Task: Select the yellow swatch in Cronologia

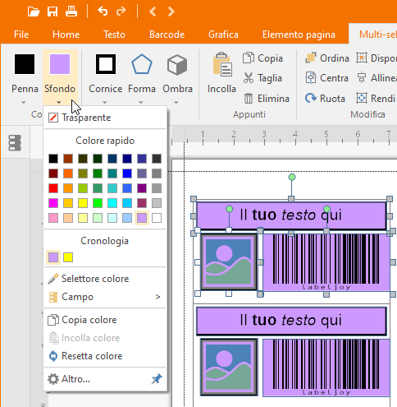Action: coord(68,257)
